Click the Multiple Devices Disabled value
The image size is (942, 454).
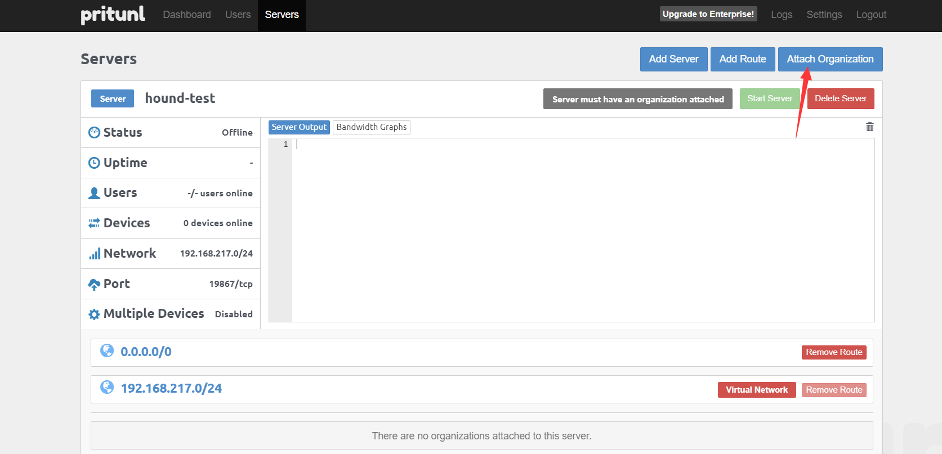point(234,314)
